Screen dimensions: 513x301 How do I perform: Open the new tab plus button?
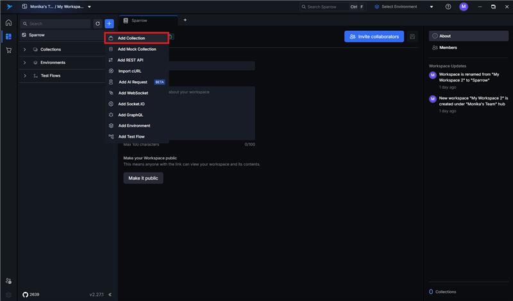point(185,20)
